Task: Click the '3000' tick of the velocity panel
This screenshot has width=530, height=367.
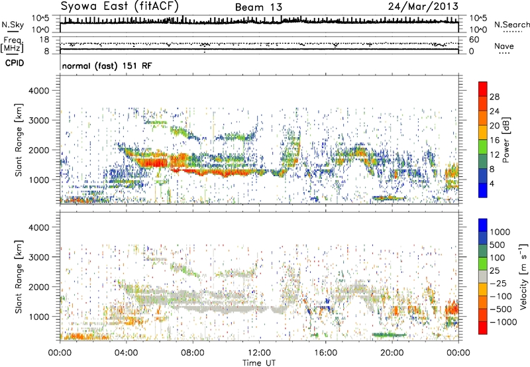Action: [x=39, y=257]
